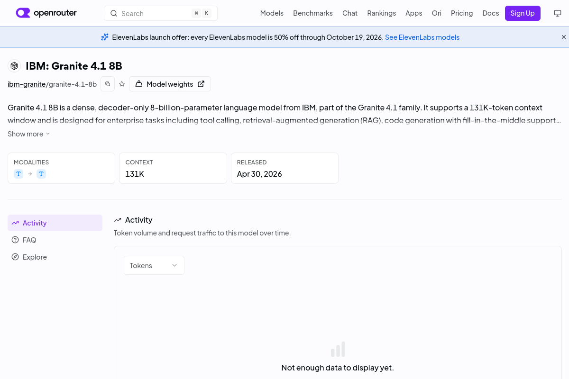Click the Model weights button
The image size is (569, 379).
170,84
